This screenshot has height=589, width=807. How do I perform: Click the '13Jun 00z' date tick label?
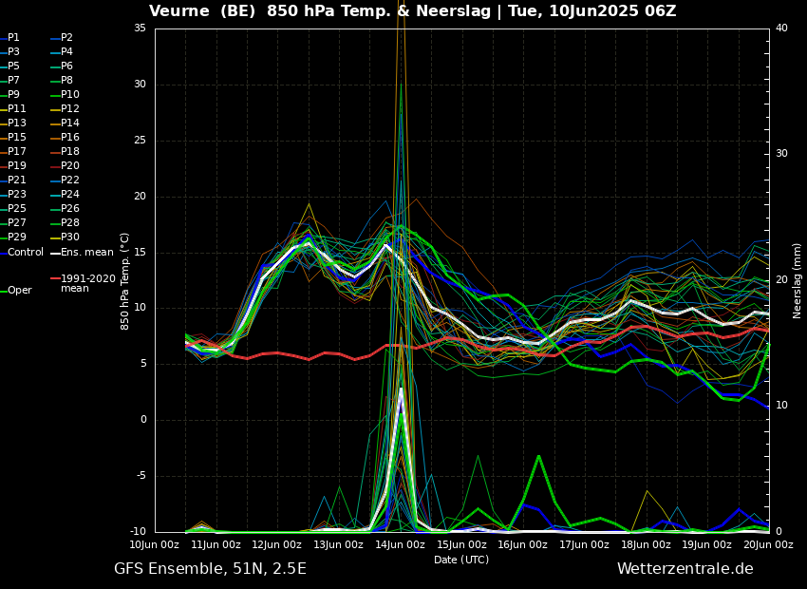point(338,544)
